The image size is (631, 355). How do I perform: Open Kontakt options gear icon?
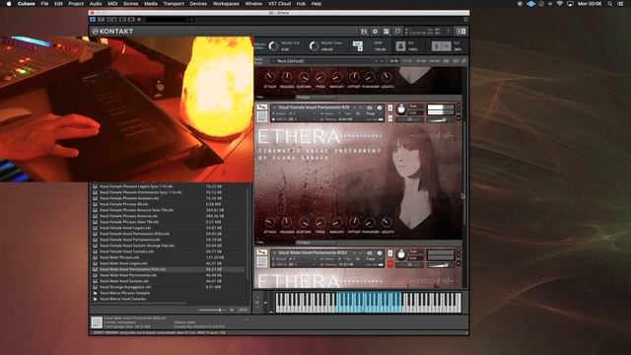pos(375,32)
